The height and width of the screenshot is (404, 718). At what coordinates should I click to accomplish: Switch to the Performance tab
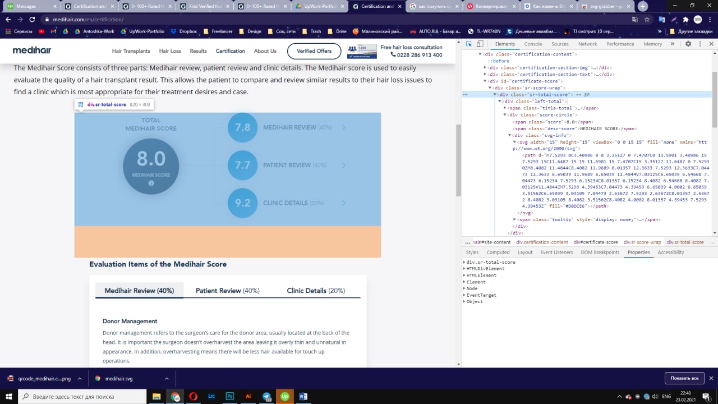tap(620, 44)
